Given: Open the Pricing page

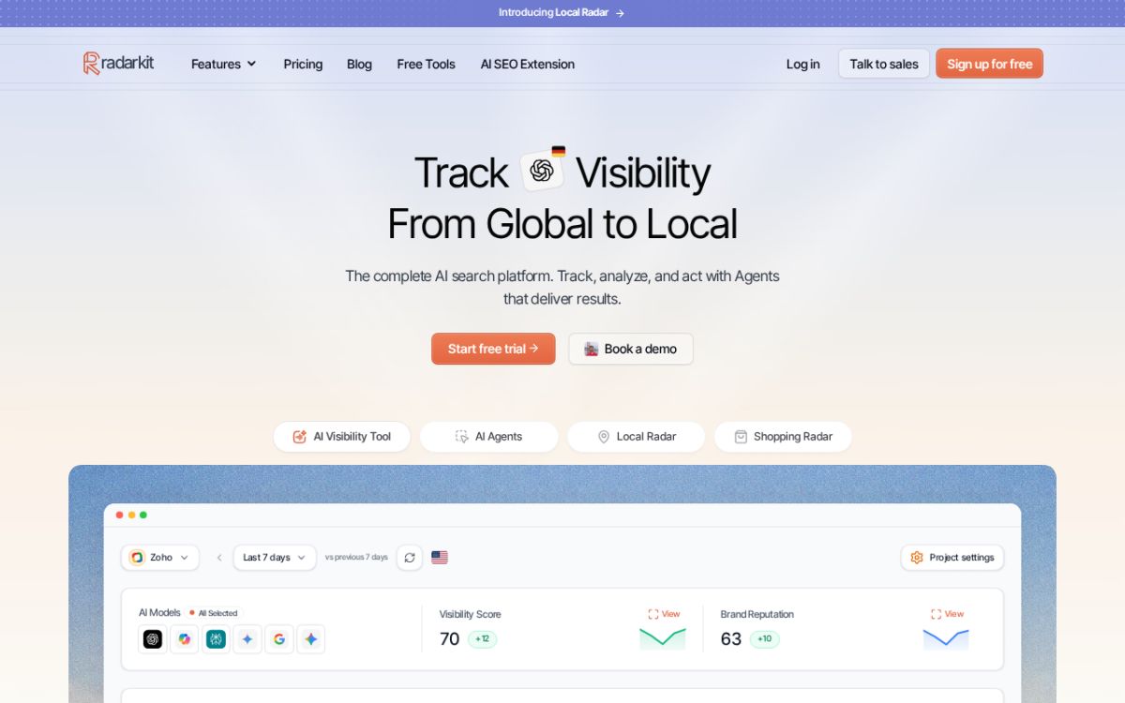Looking at the screenshot, I should pyautogui.click(x=303, y=64).
